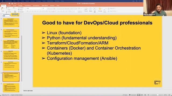Image resolution: width=172 pixels, height=96 pixels.
Task: Open the font size 24 dropdown
Action: coord(46,8)
